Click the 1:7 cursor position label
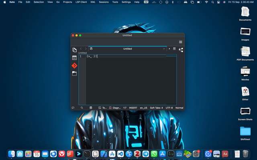This screenshot has height=160, width=257. (125, 108)
